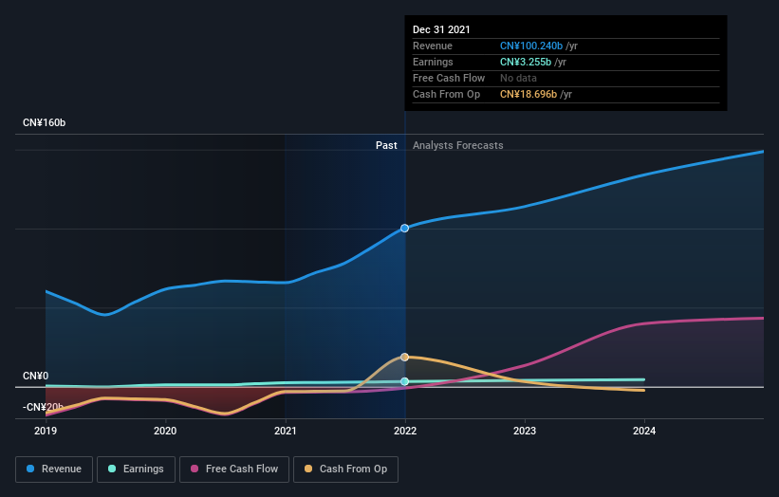Viewport: 779px width, 497px height.
Task: Click the Earnings data point at 2022
Action: [405, 381]
